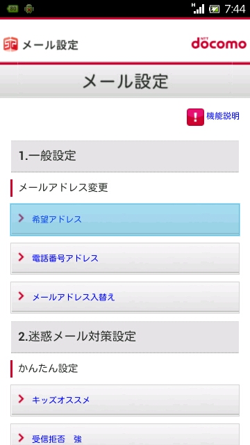Tap the sp-mode logo icon in the header
This screenshot has height=445, width=250.
pyautogui.click(x=11, y=44)
